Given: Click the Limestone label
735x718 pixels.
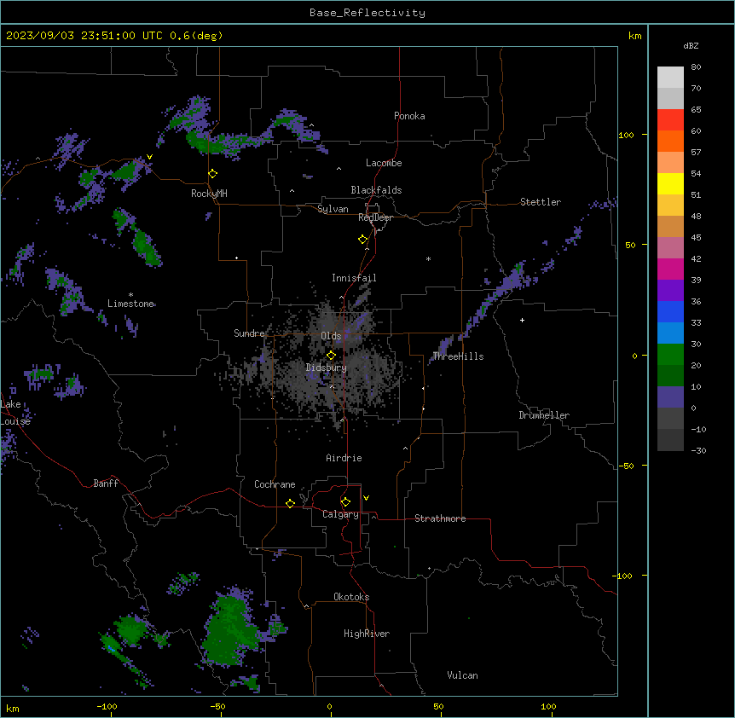Looking at the screenshot, I should coord(130,304).
